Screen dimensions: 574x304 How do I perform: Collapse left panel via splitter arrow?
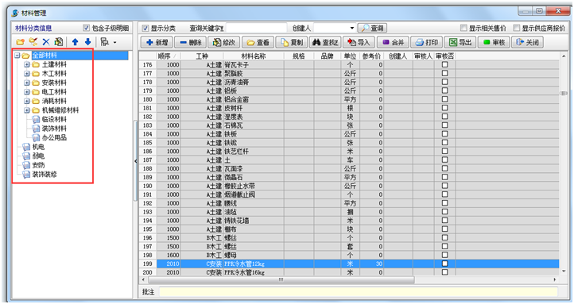(x=135, y=161)
